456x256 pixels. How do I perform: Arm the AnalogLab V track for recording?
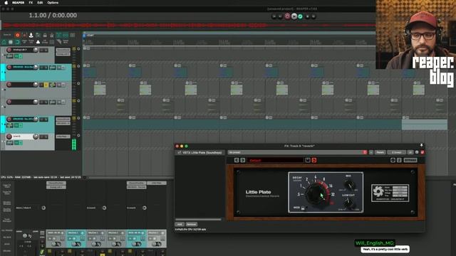[x=9, y=50]
